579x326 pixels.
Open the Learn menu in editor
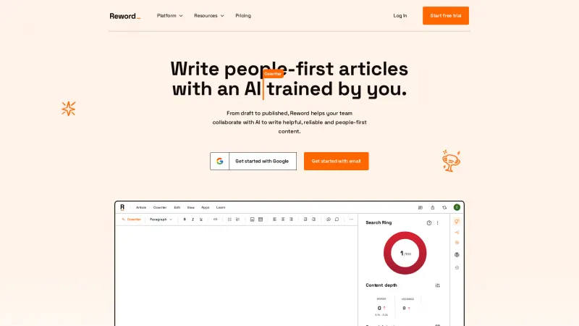[x=221, y=207]
